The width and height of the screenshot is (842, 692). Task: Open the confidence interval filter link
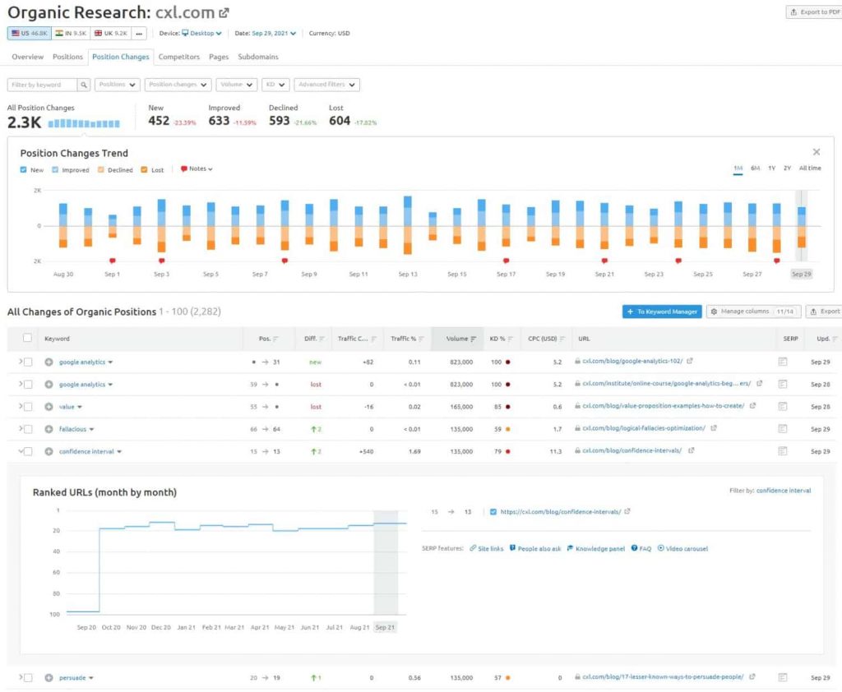(784, 491)
